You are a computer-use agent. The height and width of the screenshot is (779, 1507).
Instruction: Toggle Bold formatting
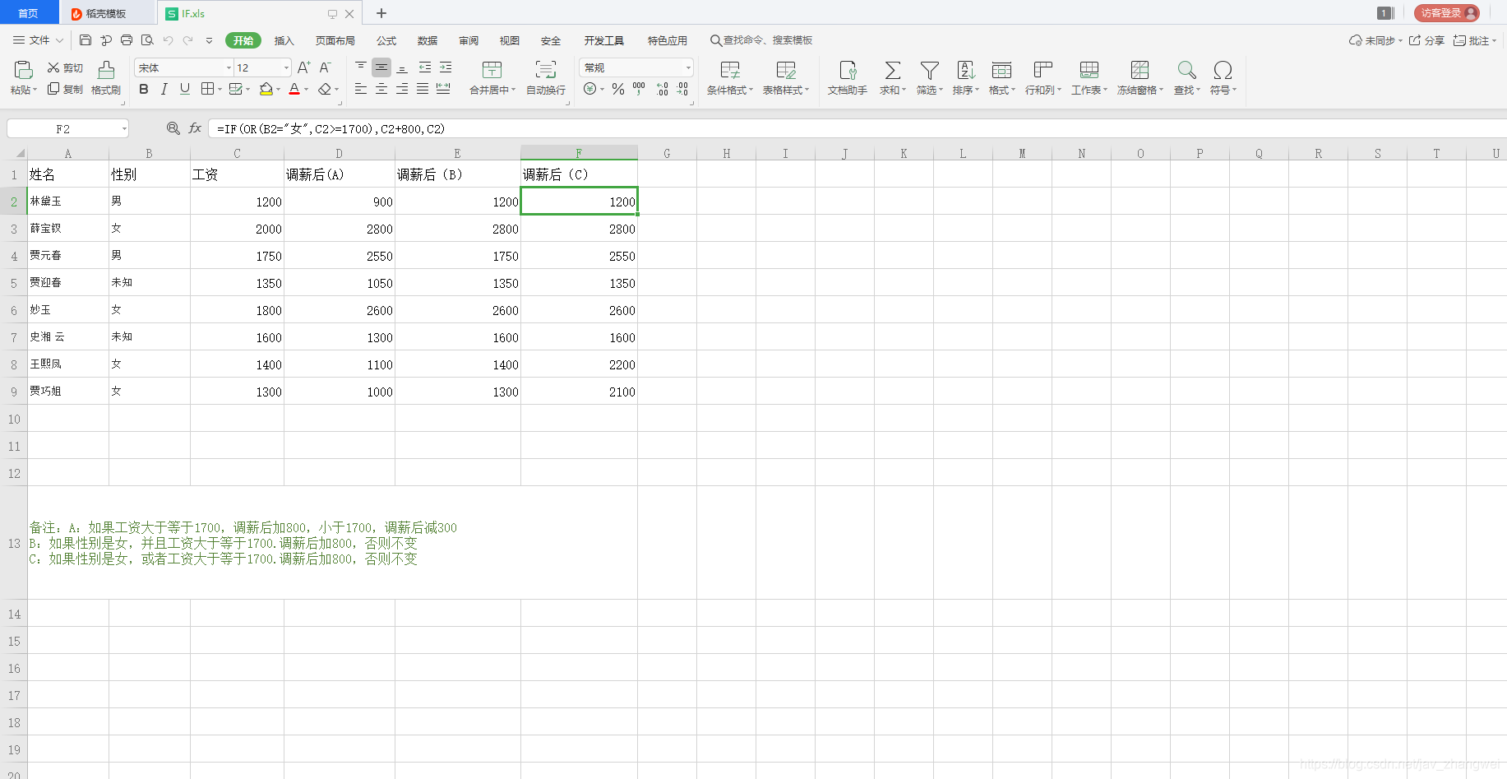tap(144, 89)
